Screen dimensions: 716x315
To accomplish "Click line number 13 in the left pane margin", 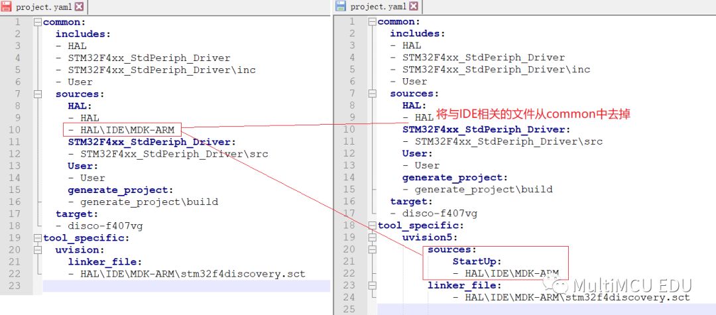I will coord(15,166).
